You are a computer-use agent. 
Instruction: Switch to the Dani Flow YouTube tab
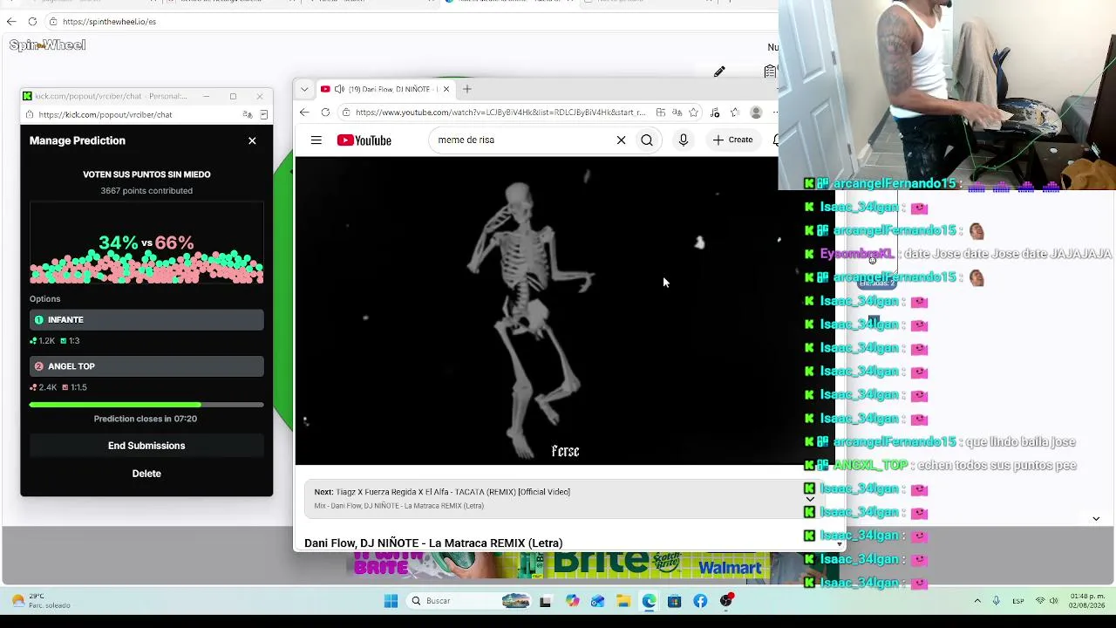pos(384,89)
